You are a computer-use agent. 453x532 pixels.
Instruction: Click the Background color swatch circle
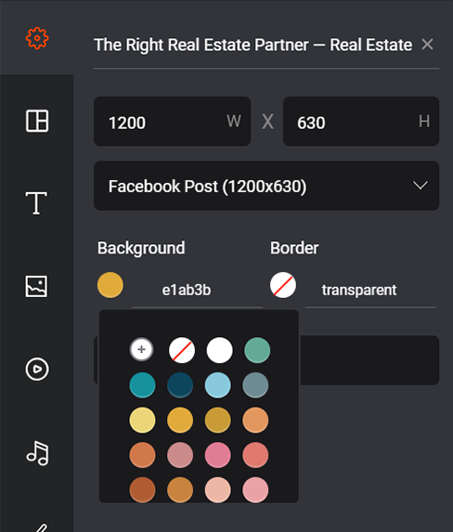[x=110, y=285]
